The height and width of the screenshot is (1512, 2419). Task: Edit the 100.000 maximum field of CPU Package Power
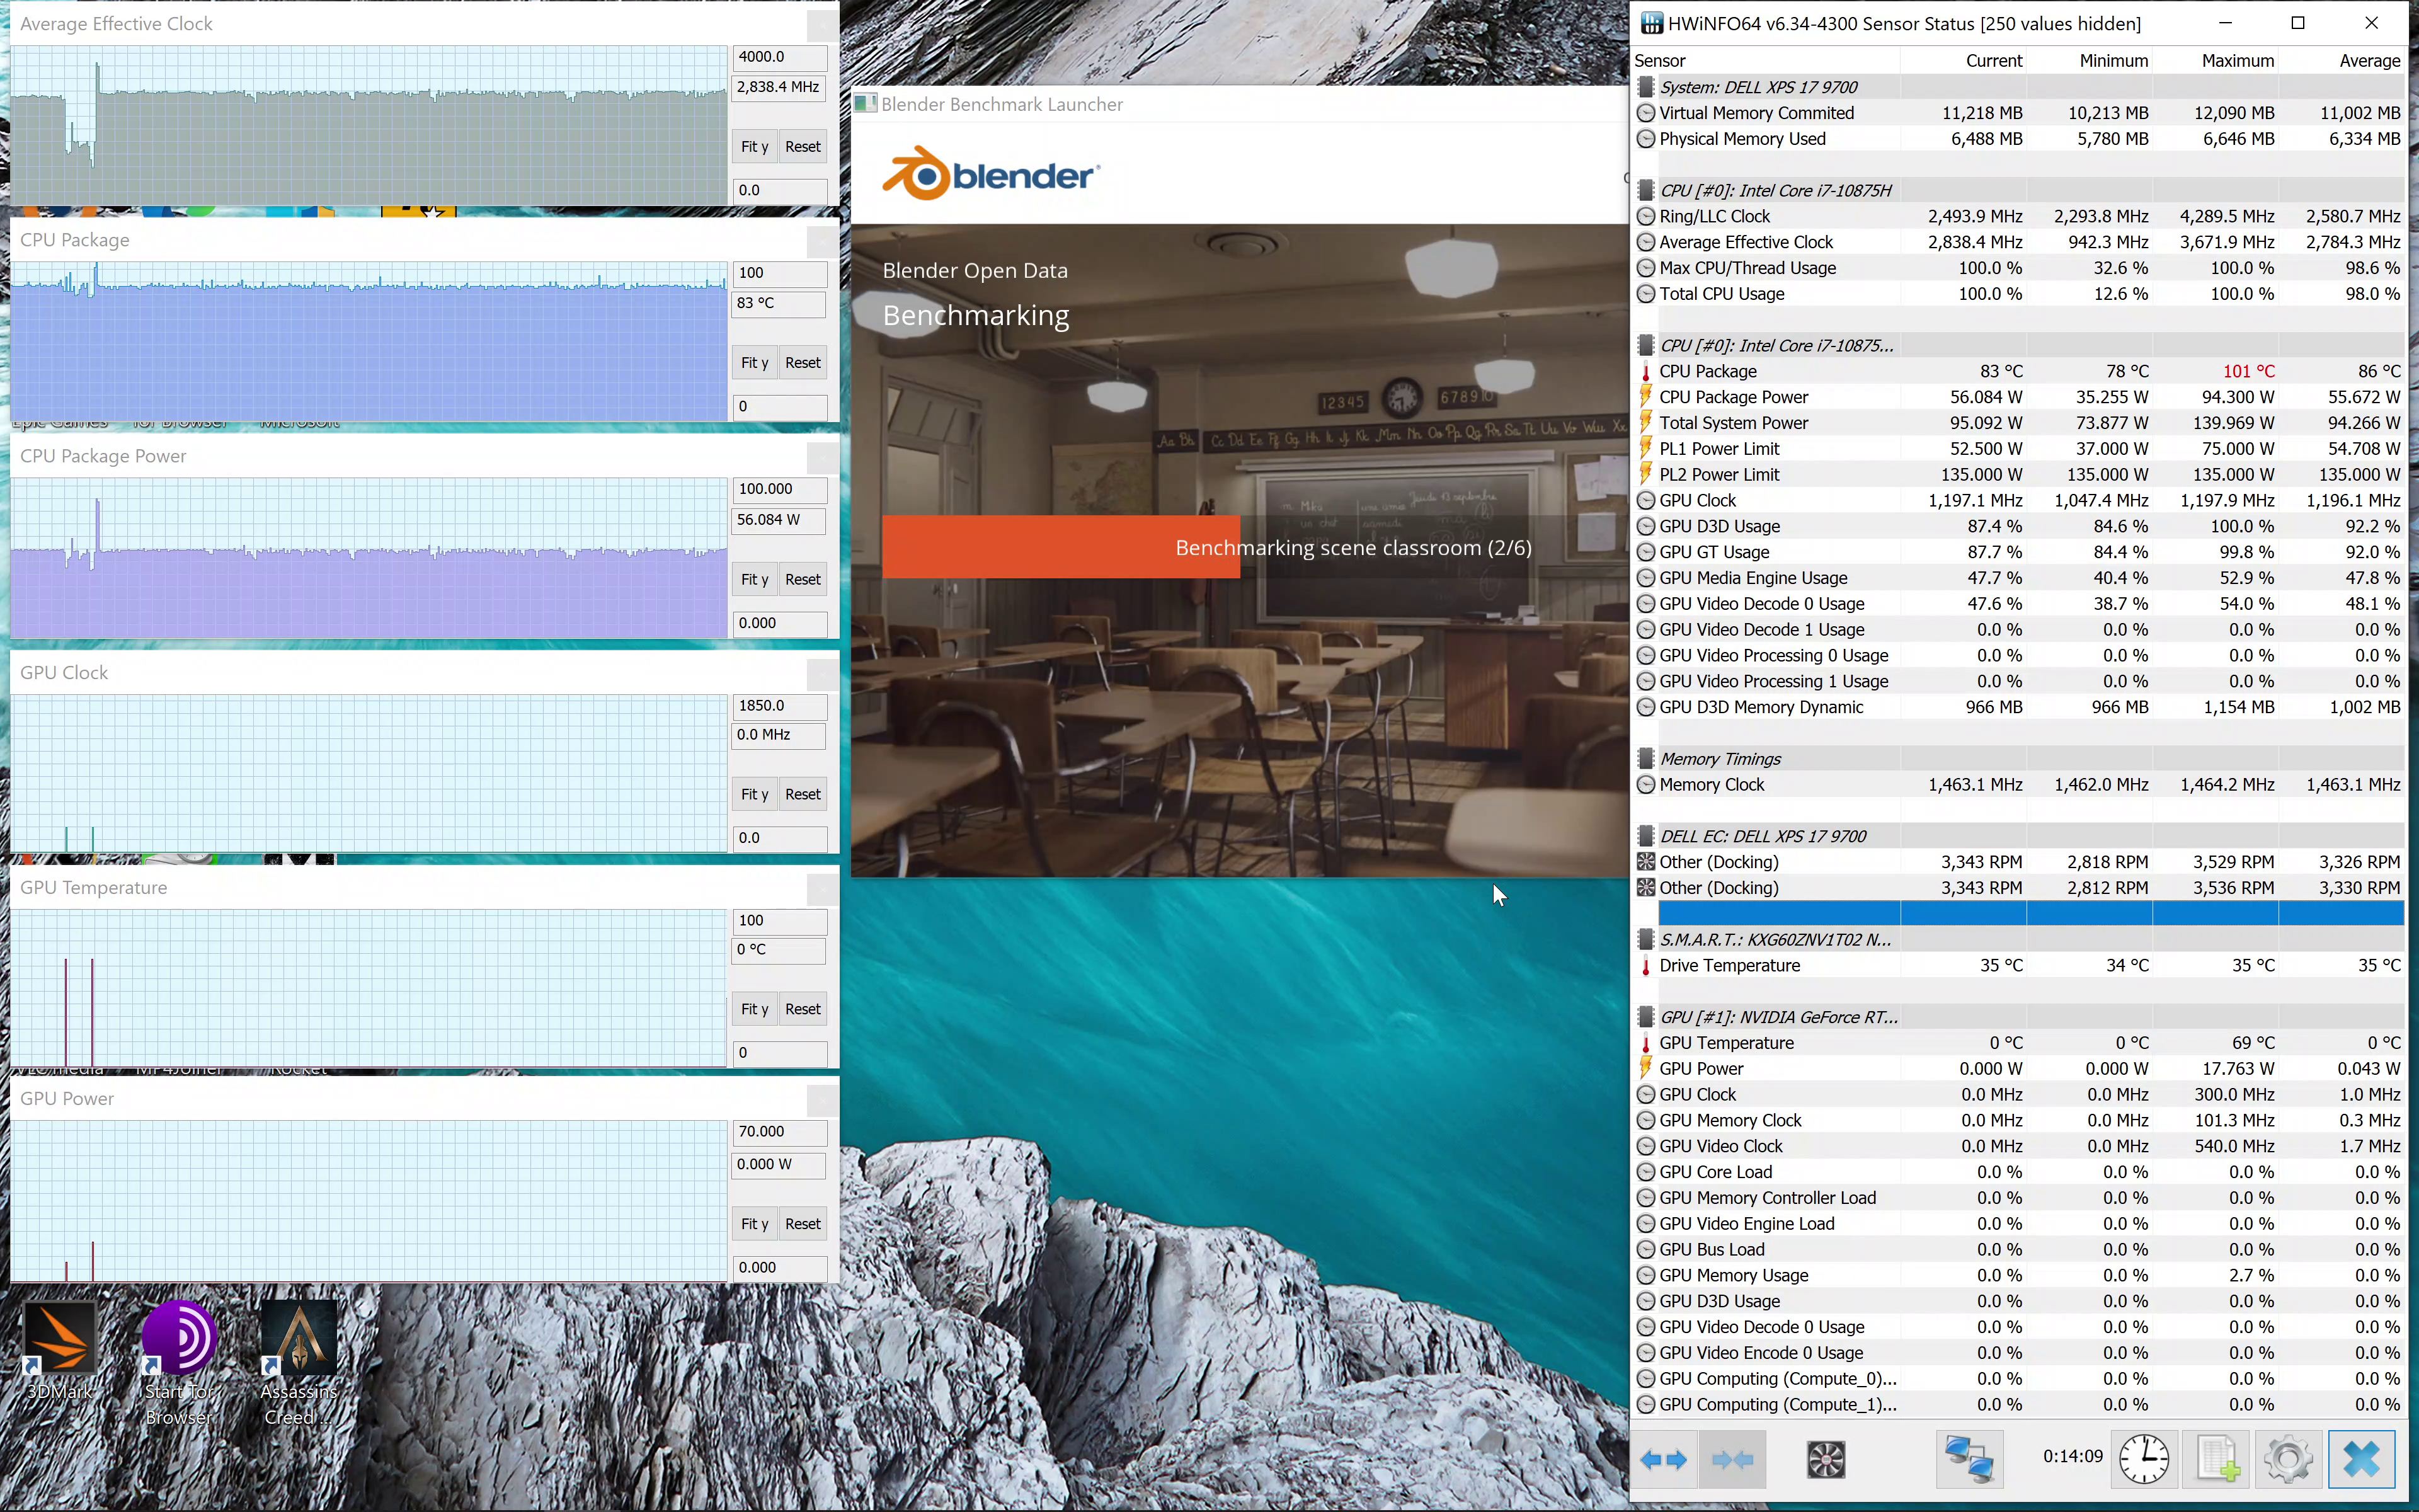pyautogui.click(x=780, y=489)
